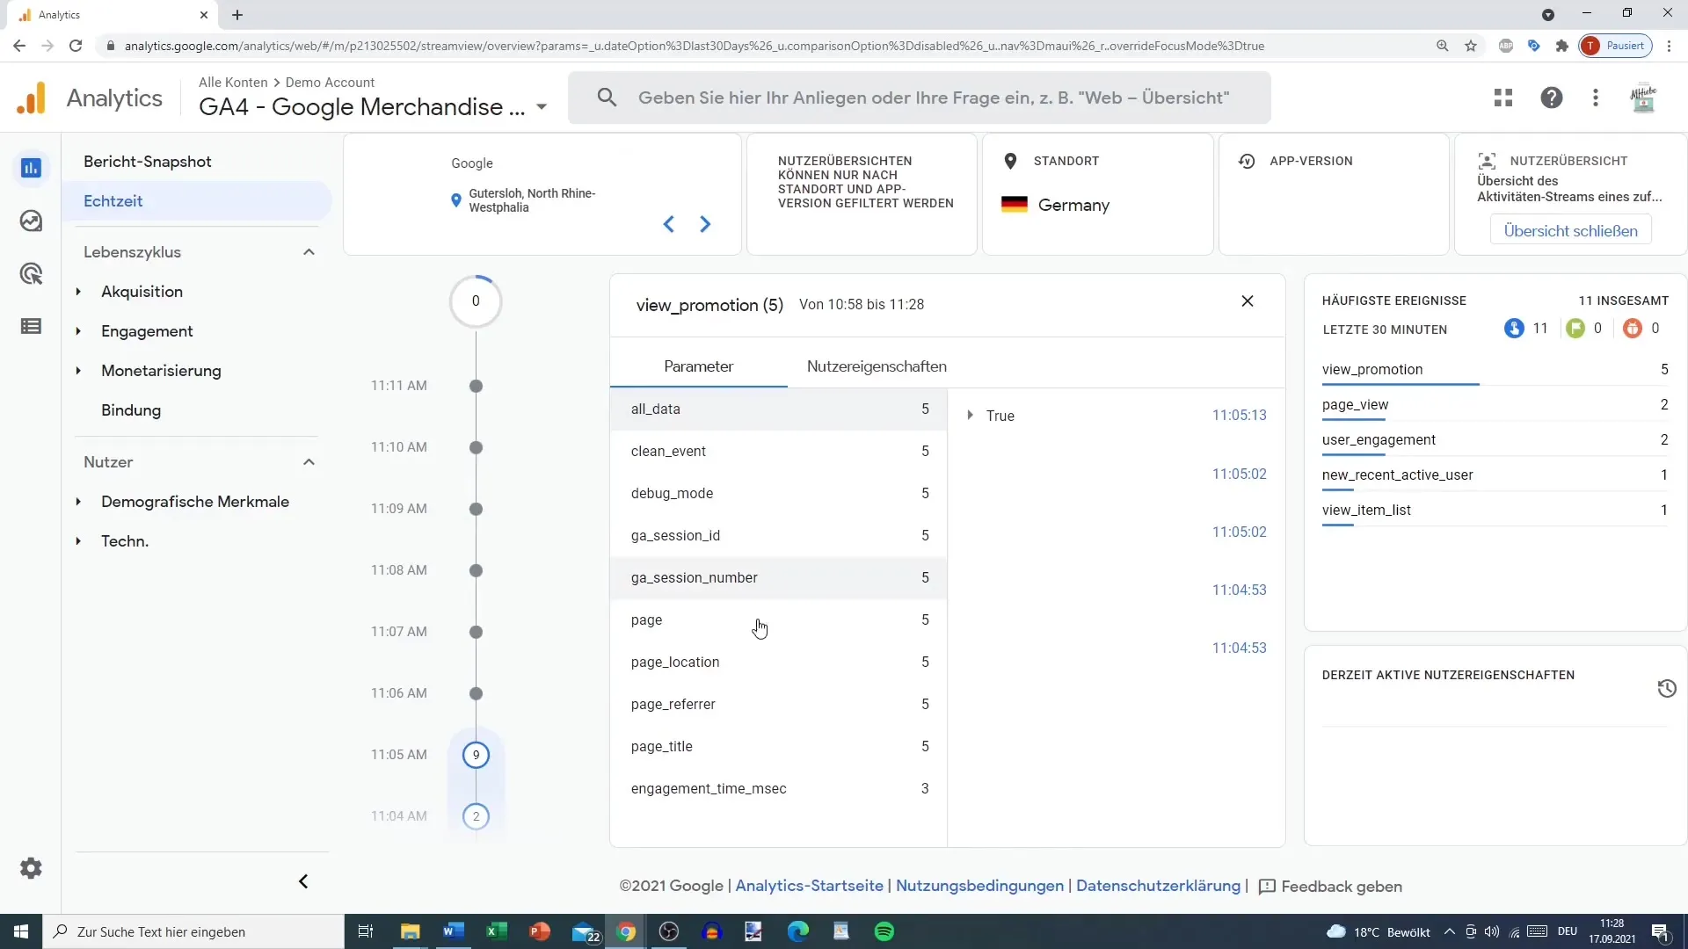Collapse the Nutzer section
This screenshot has width=1688, height=949.
click(309, 462)
